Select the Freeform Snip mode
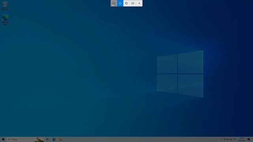The height and width of the screenshot is (142, 253). click(x=120, y=3)
